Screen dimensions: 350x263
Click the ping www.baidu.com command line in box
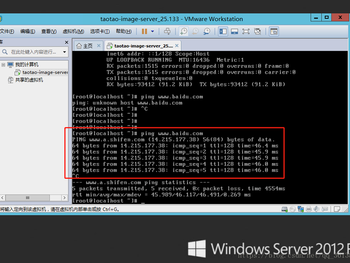(x=138, y=134)
